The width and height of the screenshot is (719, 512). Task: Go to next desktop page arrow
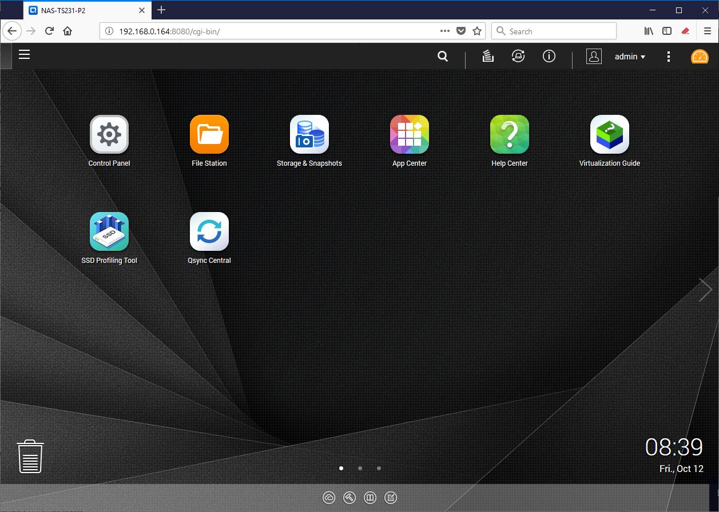[705, 290]
